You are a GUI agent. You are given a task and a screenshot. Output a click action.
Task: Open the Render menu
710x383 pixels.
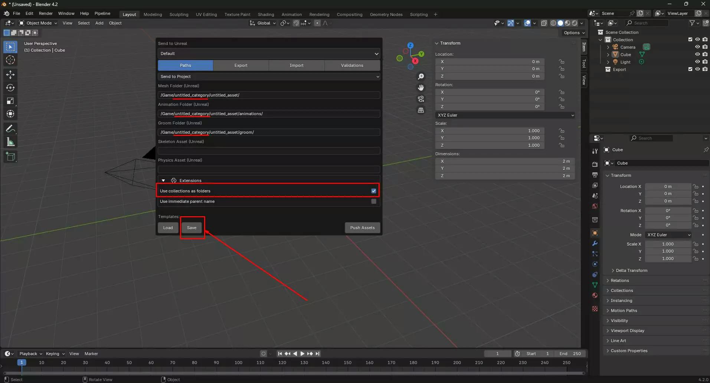(46, 13)
